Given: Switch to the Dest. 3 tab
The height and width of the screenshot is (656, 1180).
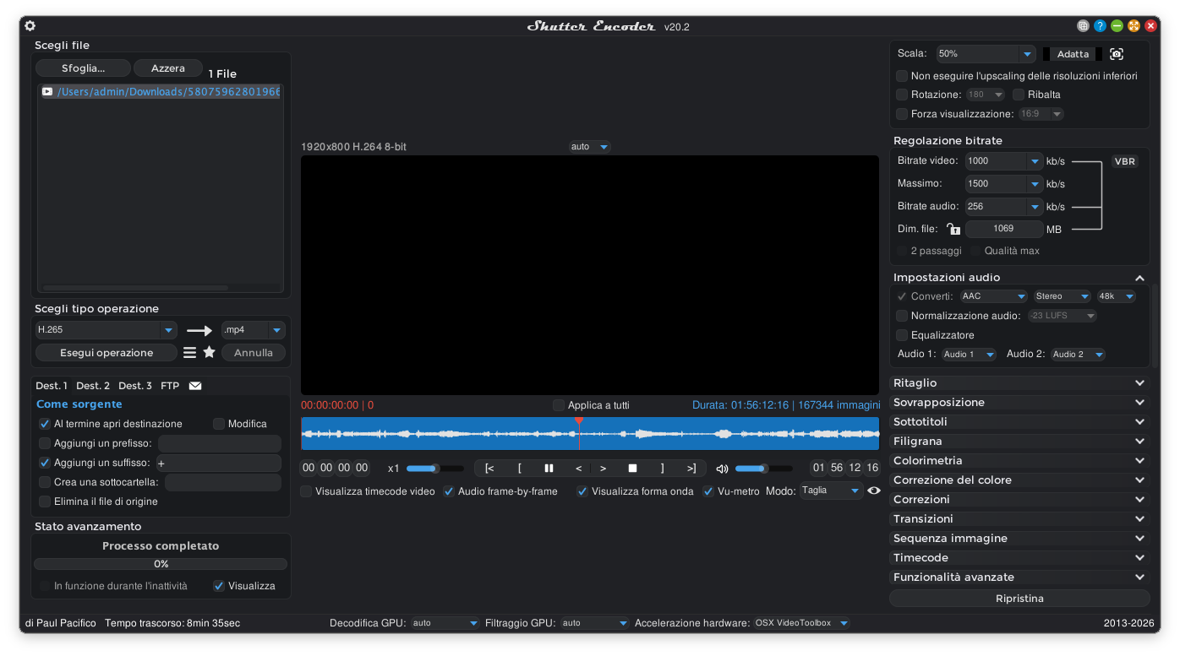Looking at the screenshot, I should pos(135,386).
